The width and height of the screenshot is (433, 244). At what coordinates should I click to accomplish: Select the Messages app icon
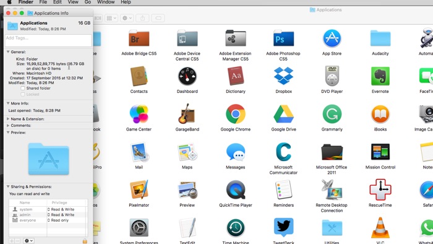(x=236, y=152)
